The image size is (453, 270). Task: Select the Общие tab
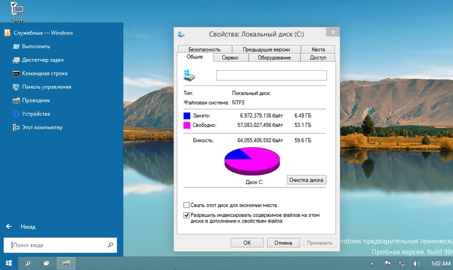(195, 57)
